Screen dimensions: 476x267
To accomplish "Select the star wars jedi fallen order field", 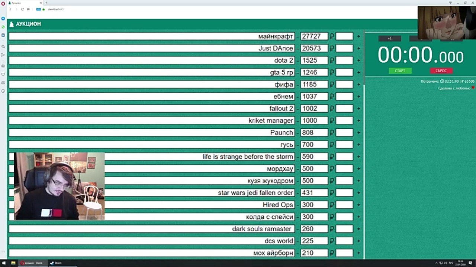I will point(152,193).
